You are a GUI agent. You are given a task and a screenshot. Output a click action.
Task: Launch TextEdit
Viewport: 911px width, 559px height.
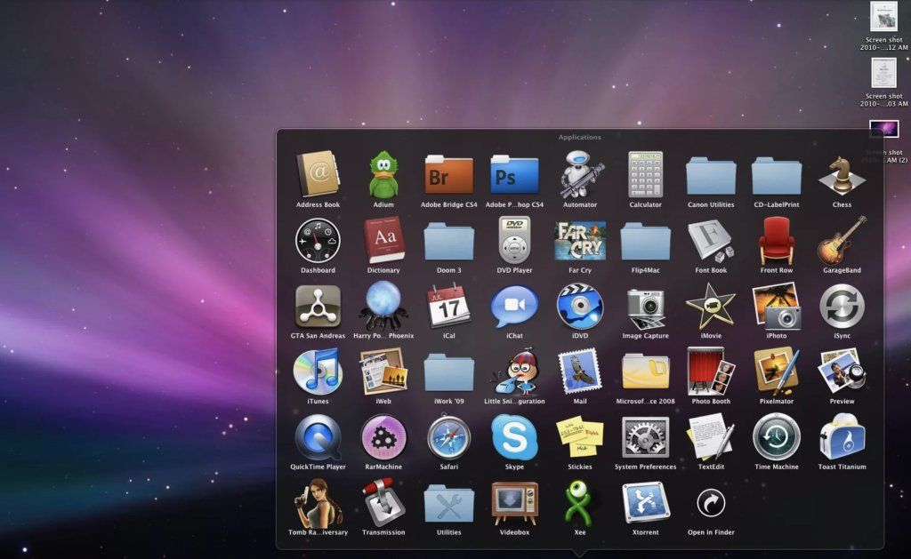[711, 437]
